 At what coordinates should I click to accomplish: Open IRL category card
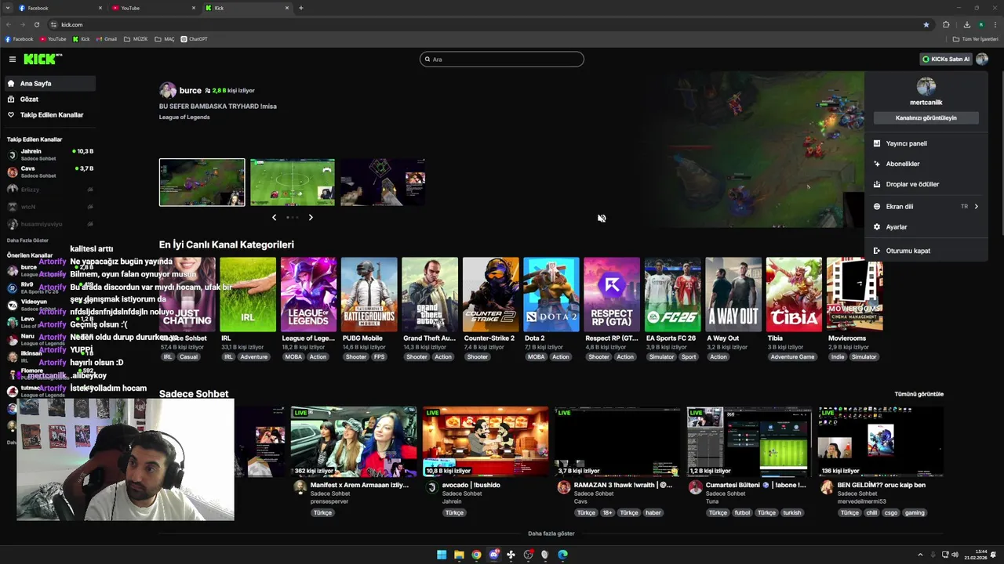tap(248, 295)
